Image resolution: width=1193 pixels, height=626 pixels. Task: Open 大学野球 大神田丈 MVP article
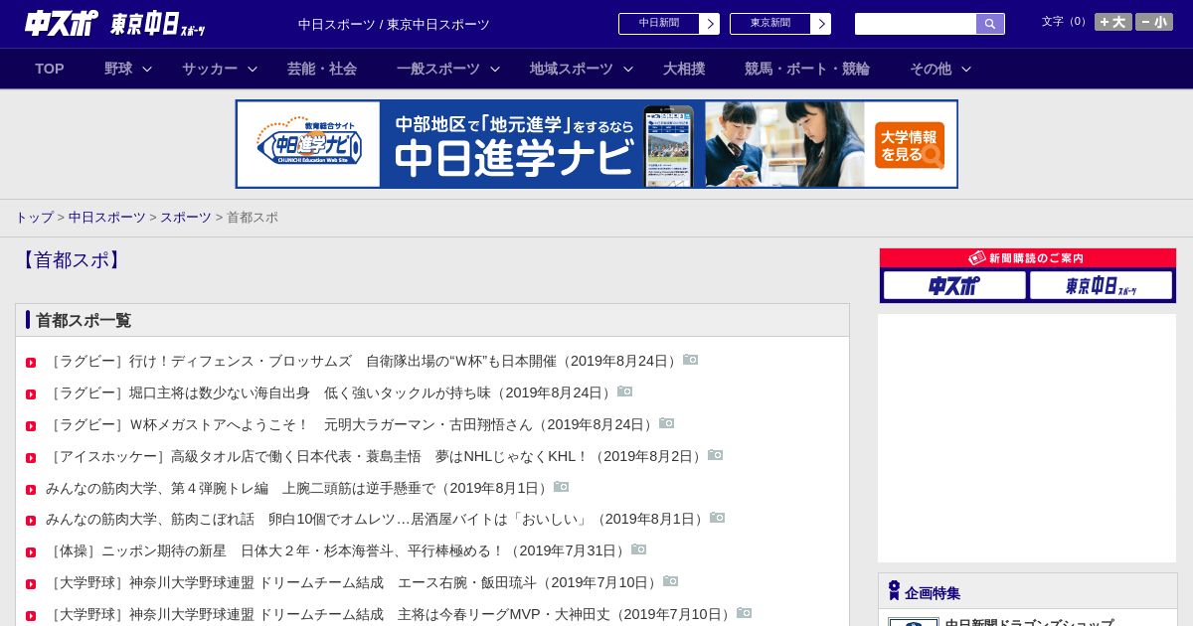(x=391, y=614)
